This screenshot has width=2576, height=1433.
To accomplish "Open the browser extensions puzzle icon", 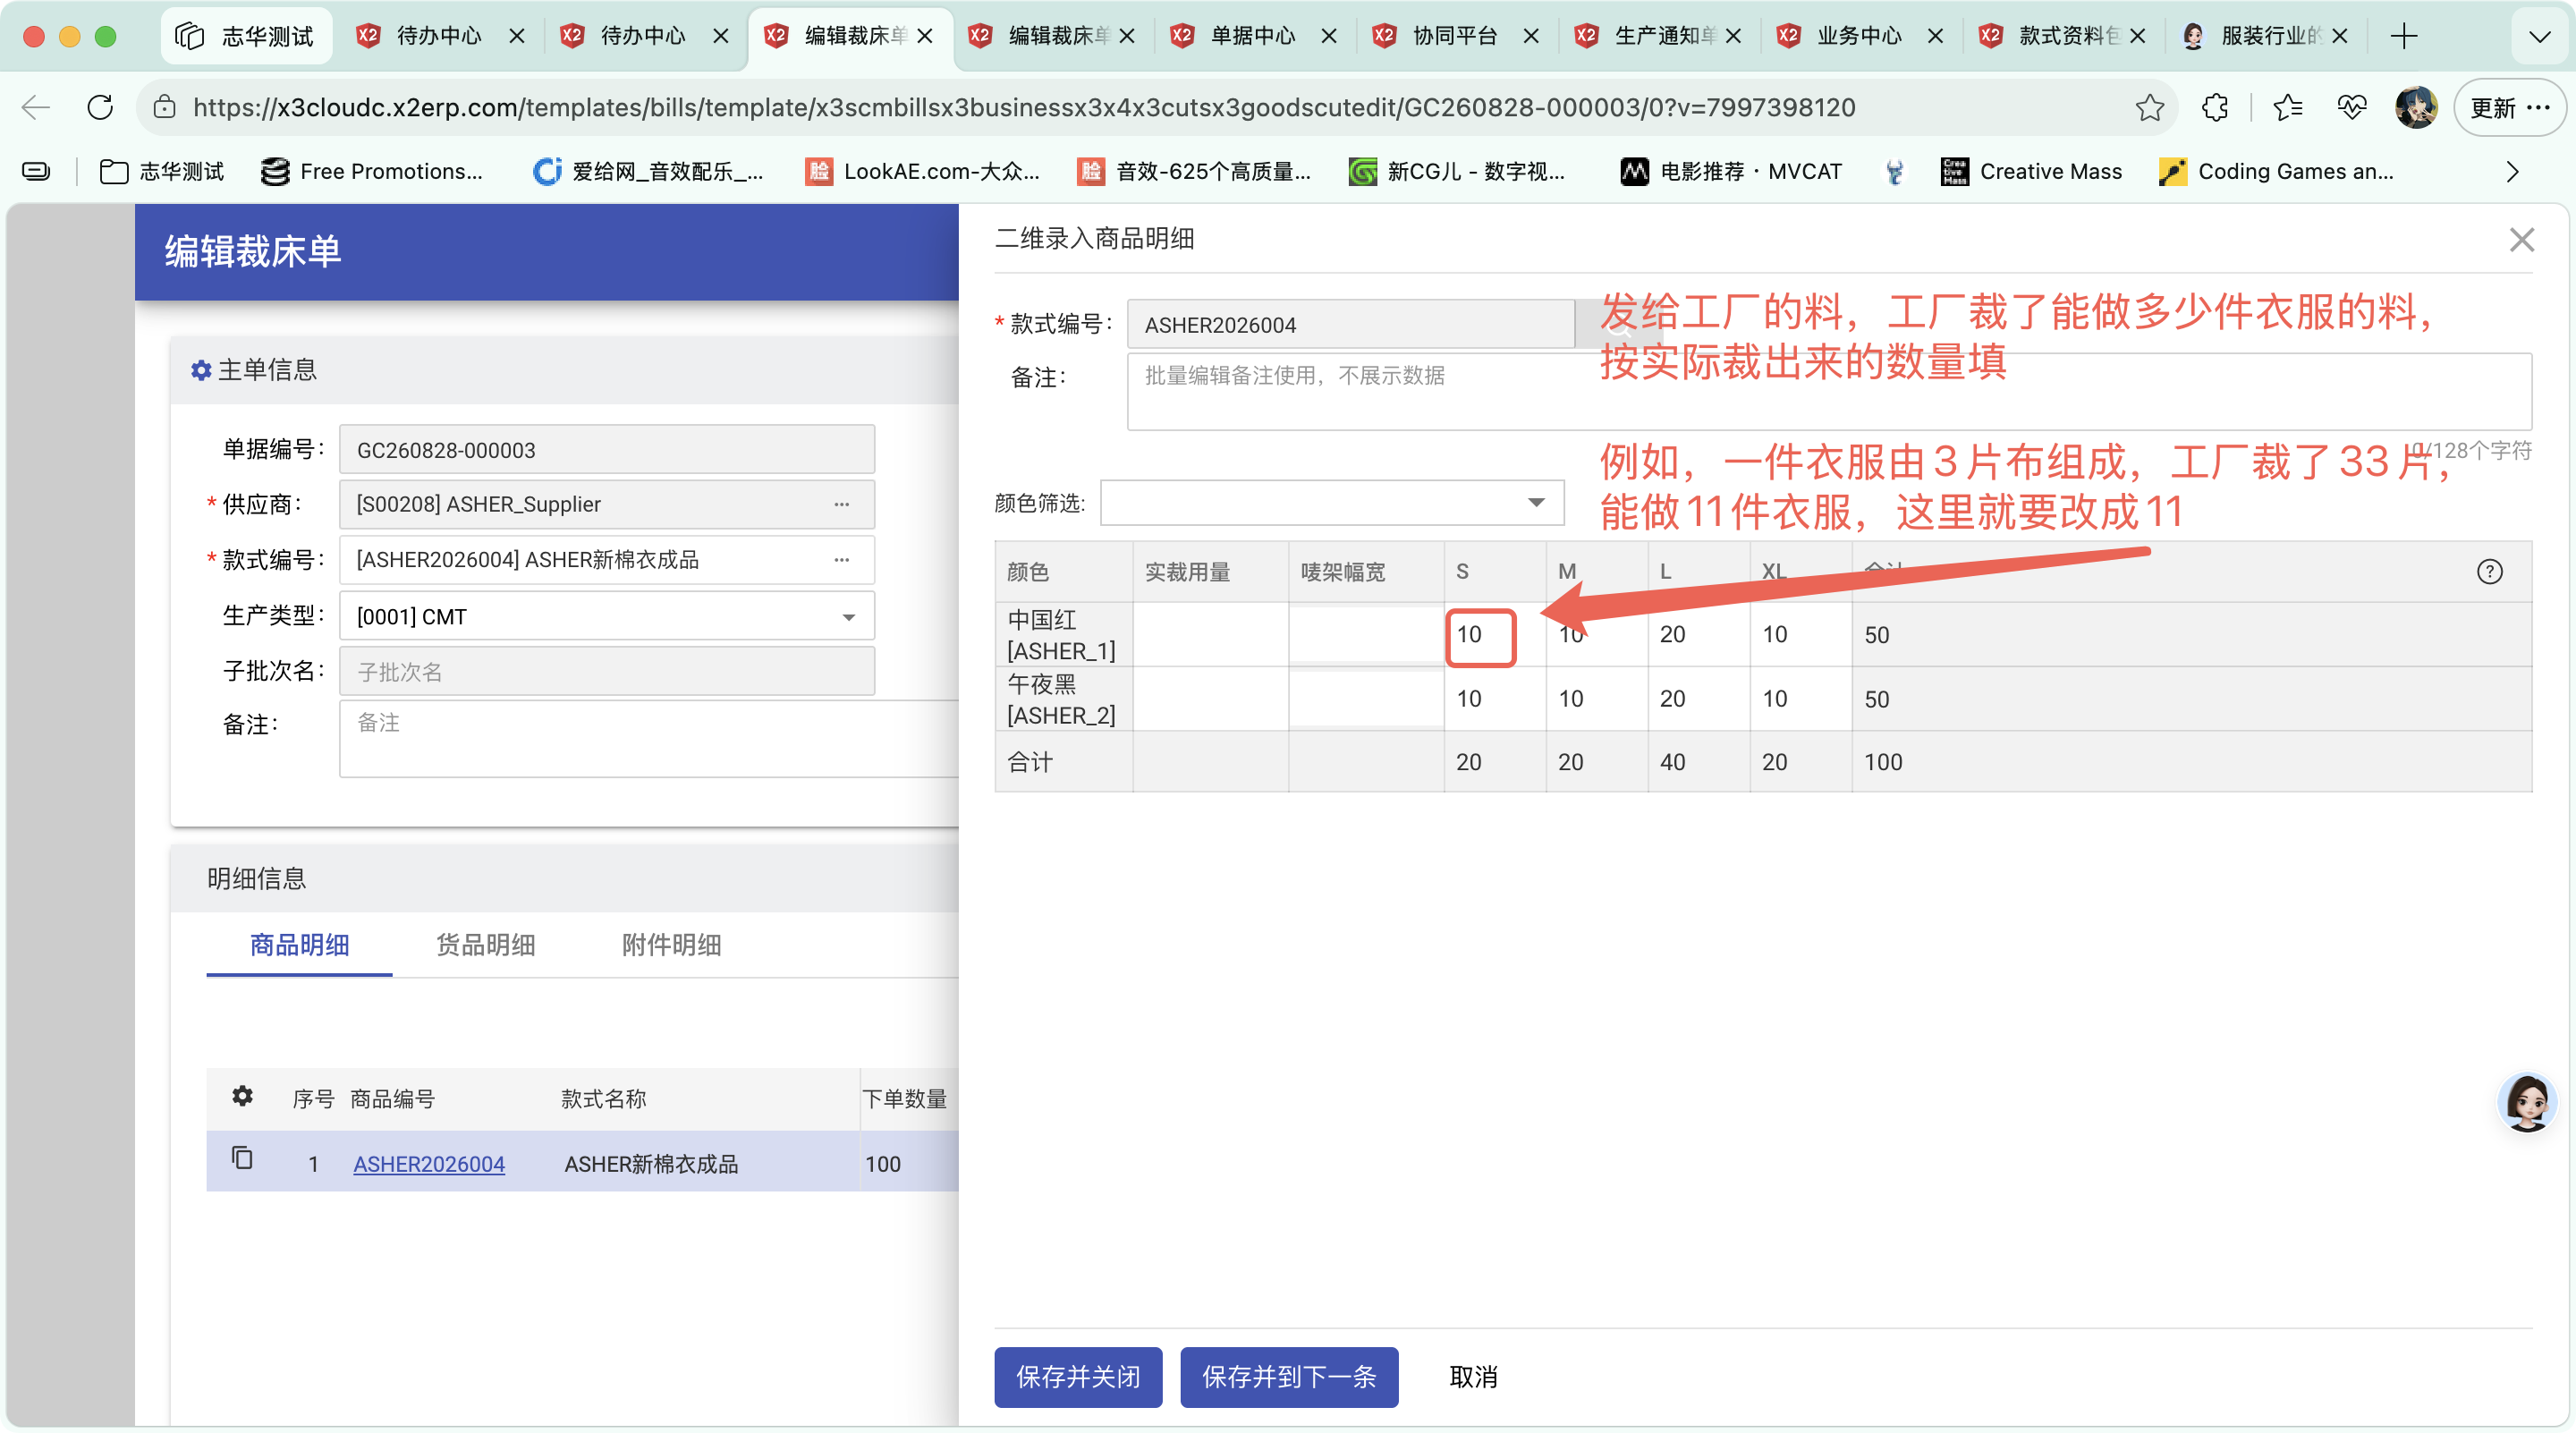I will tap(2215, 107).
